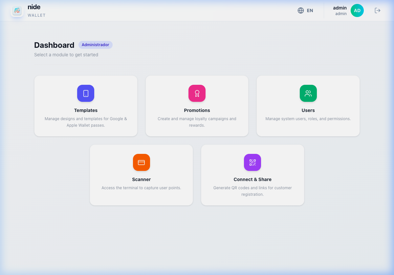Image resolution: width=394 pixels, height=275 pixels.
Task: Click the Administrador role badge
Action: [x=95, y=45]
